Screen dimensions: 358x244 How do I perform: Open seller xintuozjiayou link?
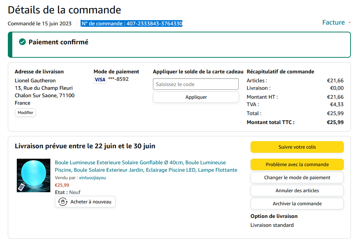click(92, 178)
